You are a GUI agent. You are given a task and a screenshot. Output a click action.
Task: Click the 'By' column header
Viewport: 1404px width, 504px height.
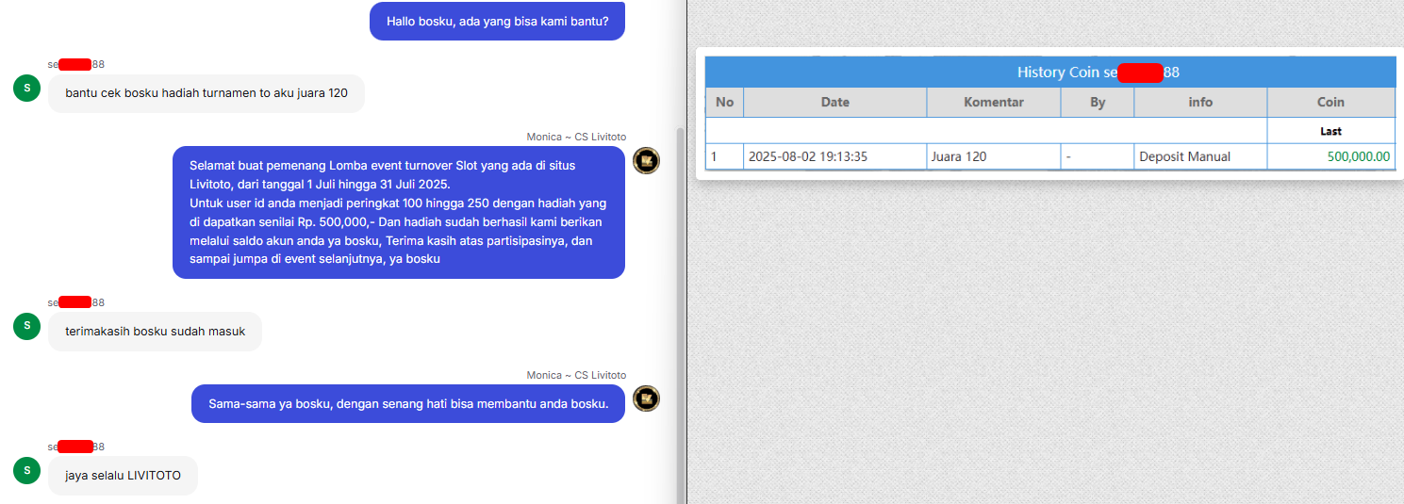pos(1098,103)
